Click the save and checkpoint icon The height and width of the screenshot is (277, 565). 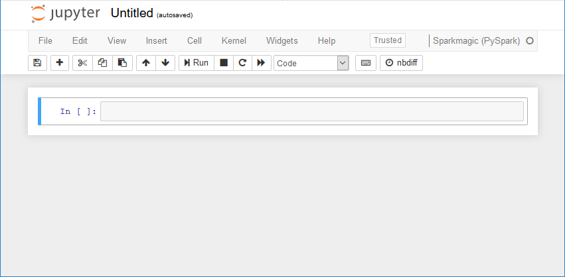37,63
